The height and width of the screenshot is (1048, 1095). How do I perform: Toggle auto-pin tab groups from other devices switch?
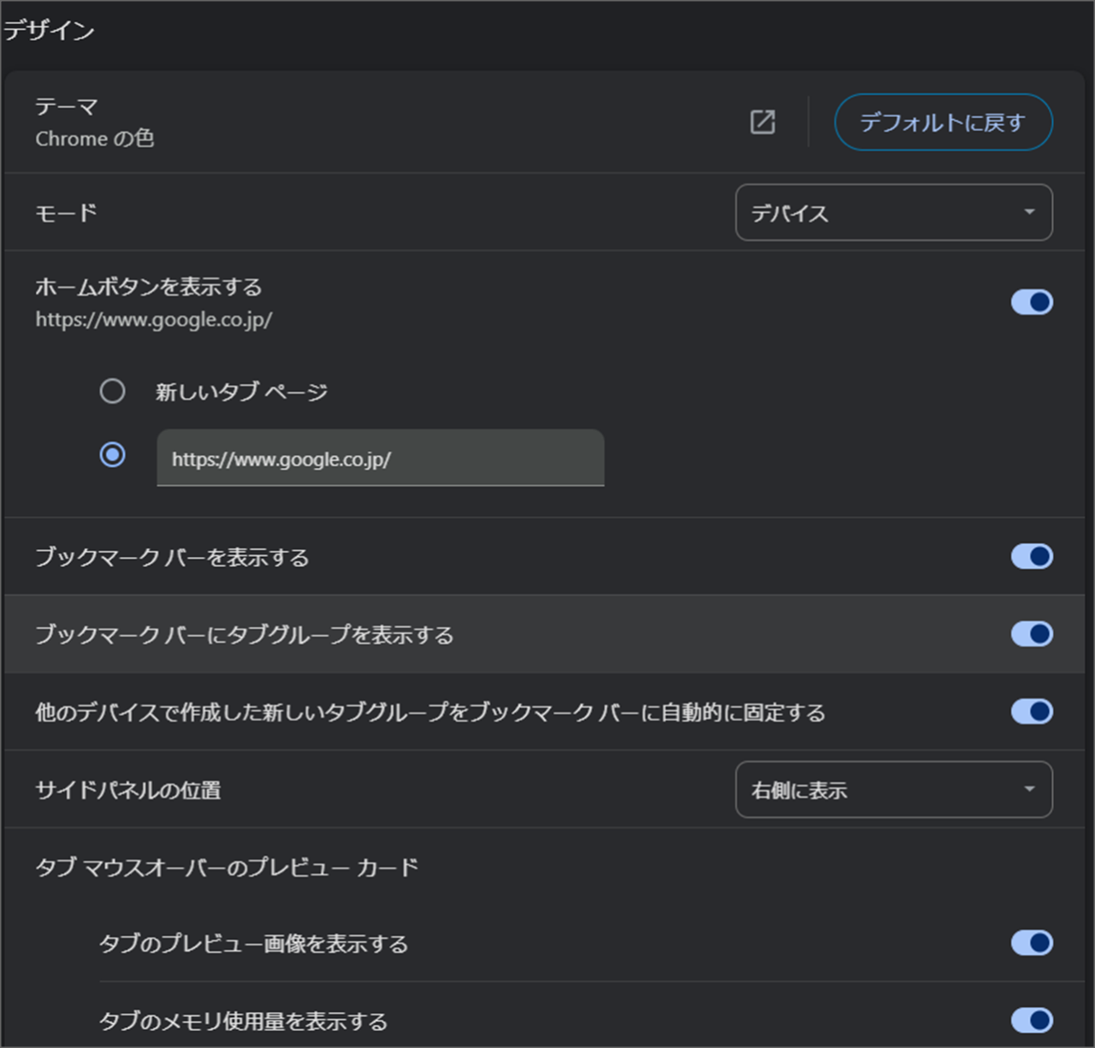(x=1032, y=712)
